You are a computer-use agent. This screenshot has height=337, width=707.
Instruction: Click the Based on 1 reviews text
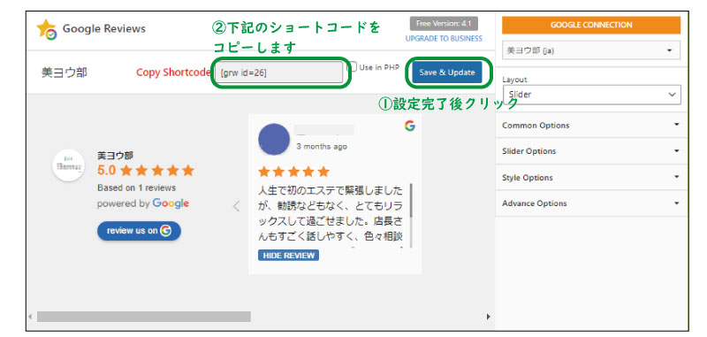(x=137, y=188)
